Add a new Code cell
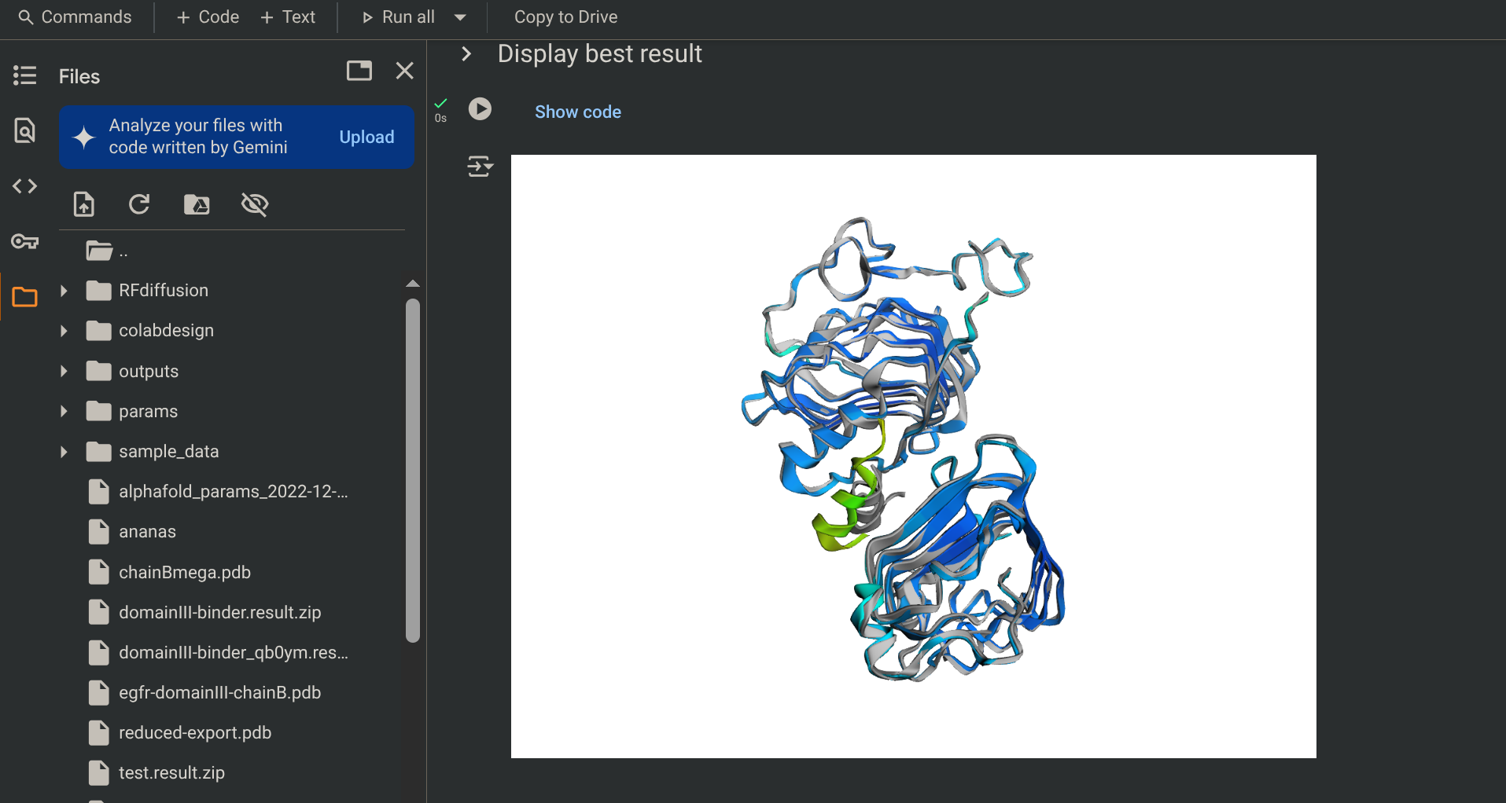 tap(208, 16)
